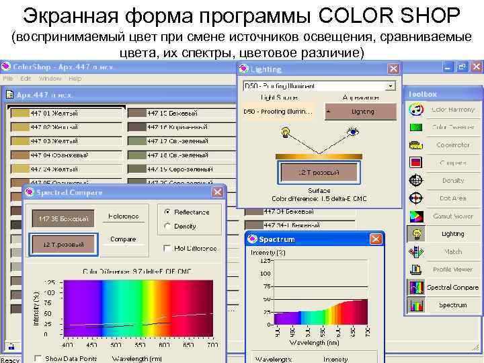
Task: Select color row 447 24 Желтый
Action: click(x=67, y=169)
